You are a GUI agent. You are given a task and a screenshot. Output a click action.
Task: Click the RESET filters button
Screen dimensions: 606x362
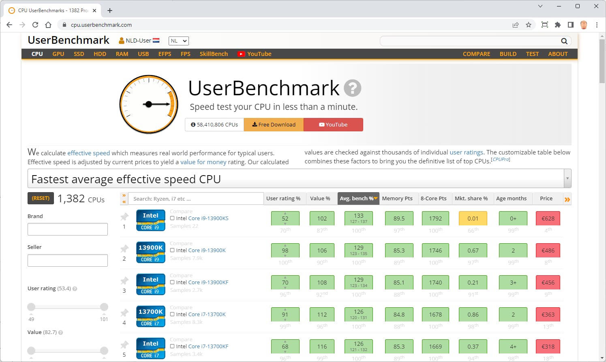click(x=41, y=198)
